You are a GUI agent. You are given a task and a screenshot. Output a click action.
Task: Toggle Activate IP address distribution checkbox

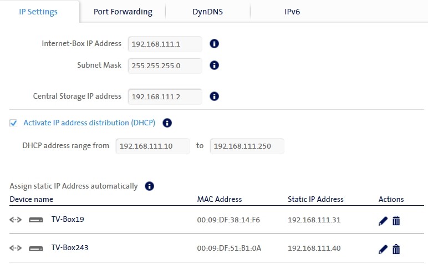pyautogui.click(x=13, y=123)
